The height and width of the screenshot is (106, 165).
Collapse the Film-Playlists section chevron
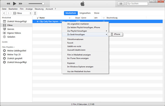pos(14,47)
